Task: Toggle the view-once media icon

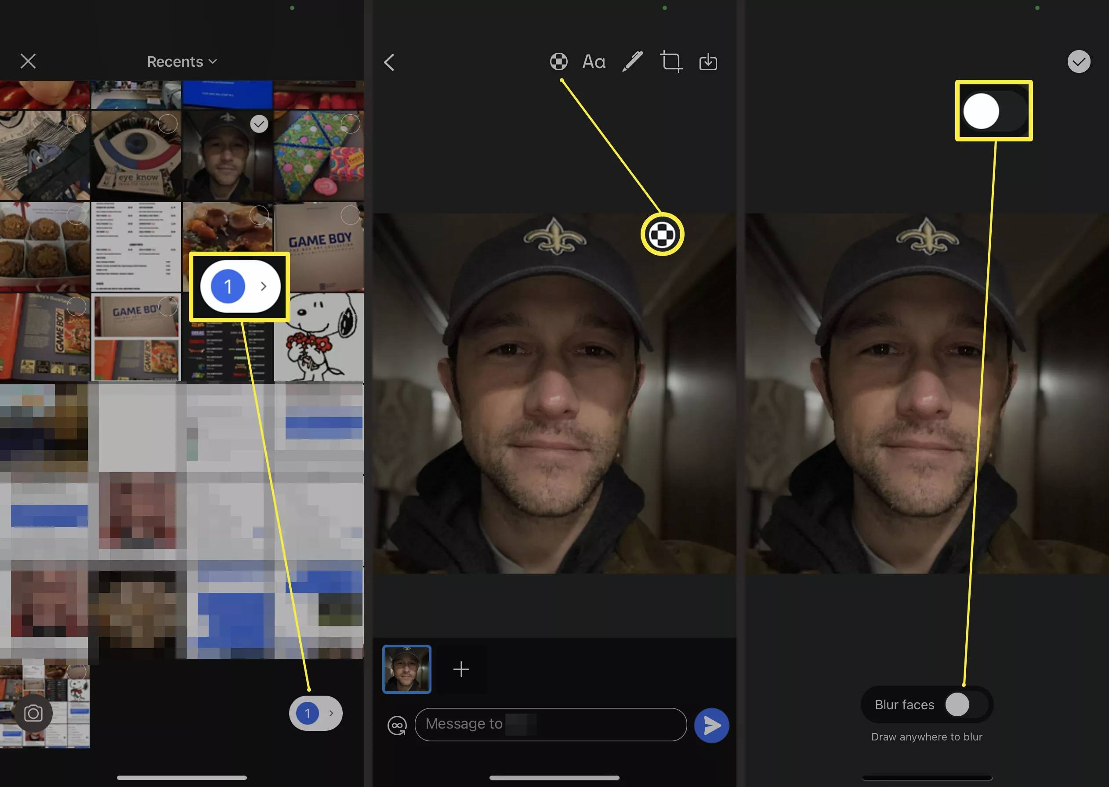Action: coord(397,726)
